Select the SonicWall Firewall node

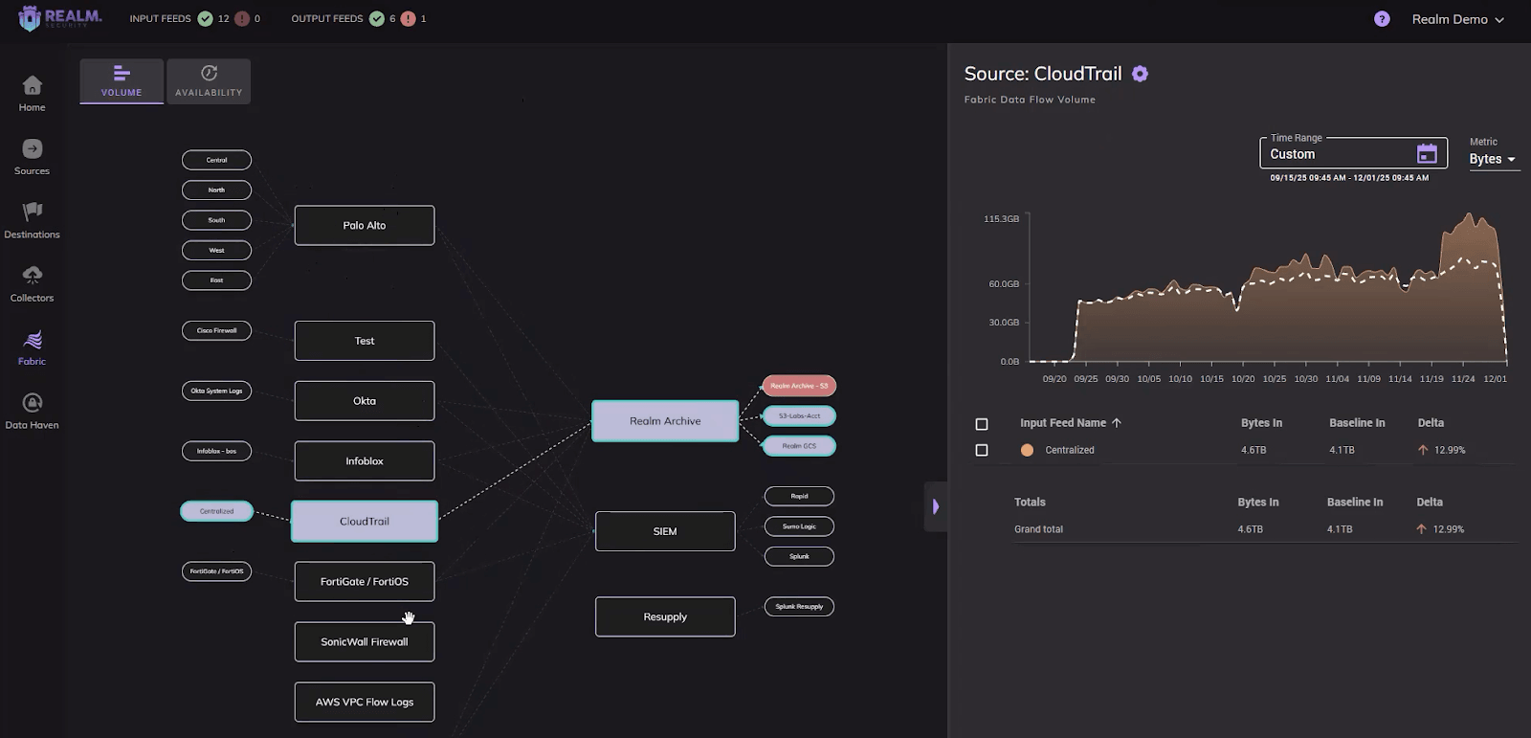pos(365,642)
